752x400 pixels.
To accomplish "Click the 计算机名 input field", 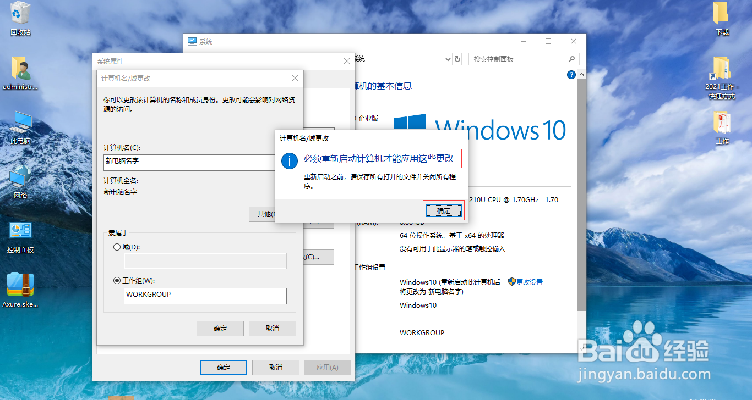I will pyautogui.click(x=189, y=162).
